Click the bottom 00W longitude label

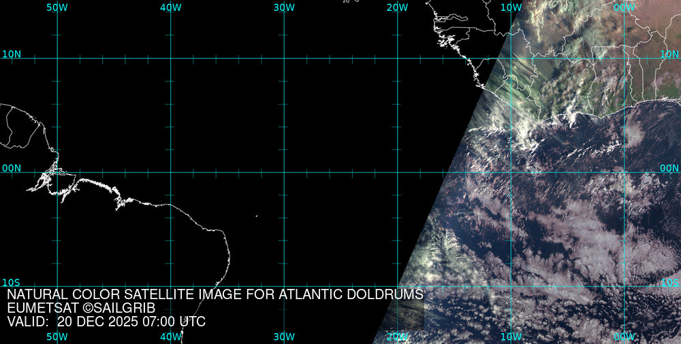click(x=624, y=337)
